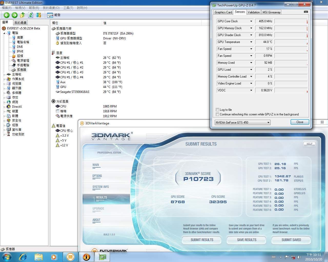Switch to Graphics Card tab in GPU-Z
The height and width of the screenshot is (262, 328).
tap(223, 12)
